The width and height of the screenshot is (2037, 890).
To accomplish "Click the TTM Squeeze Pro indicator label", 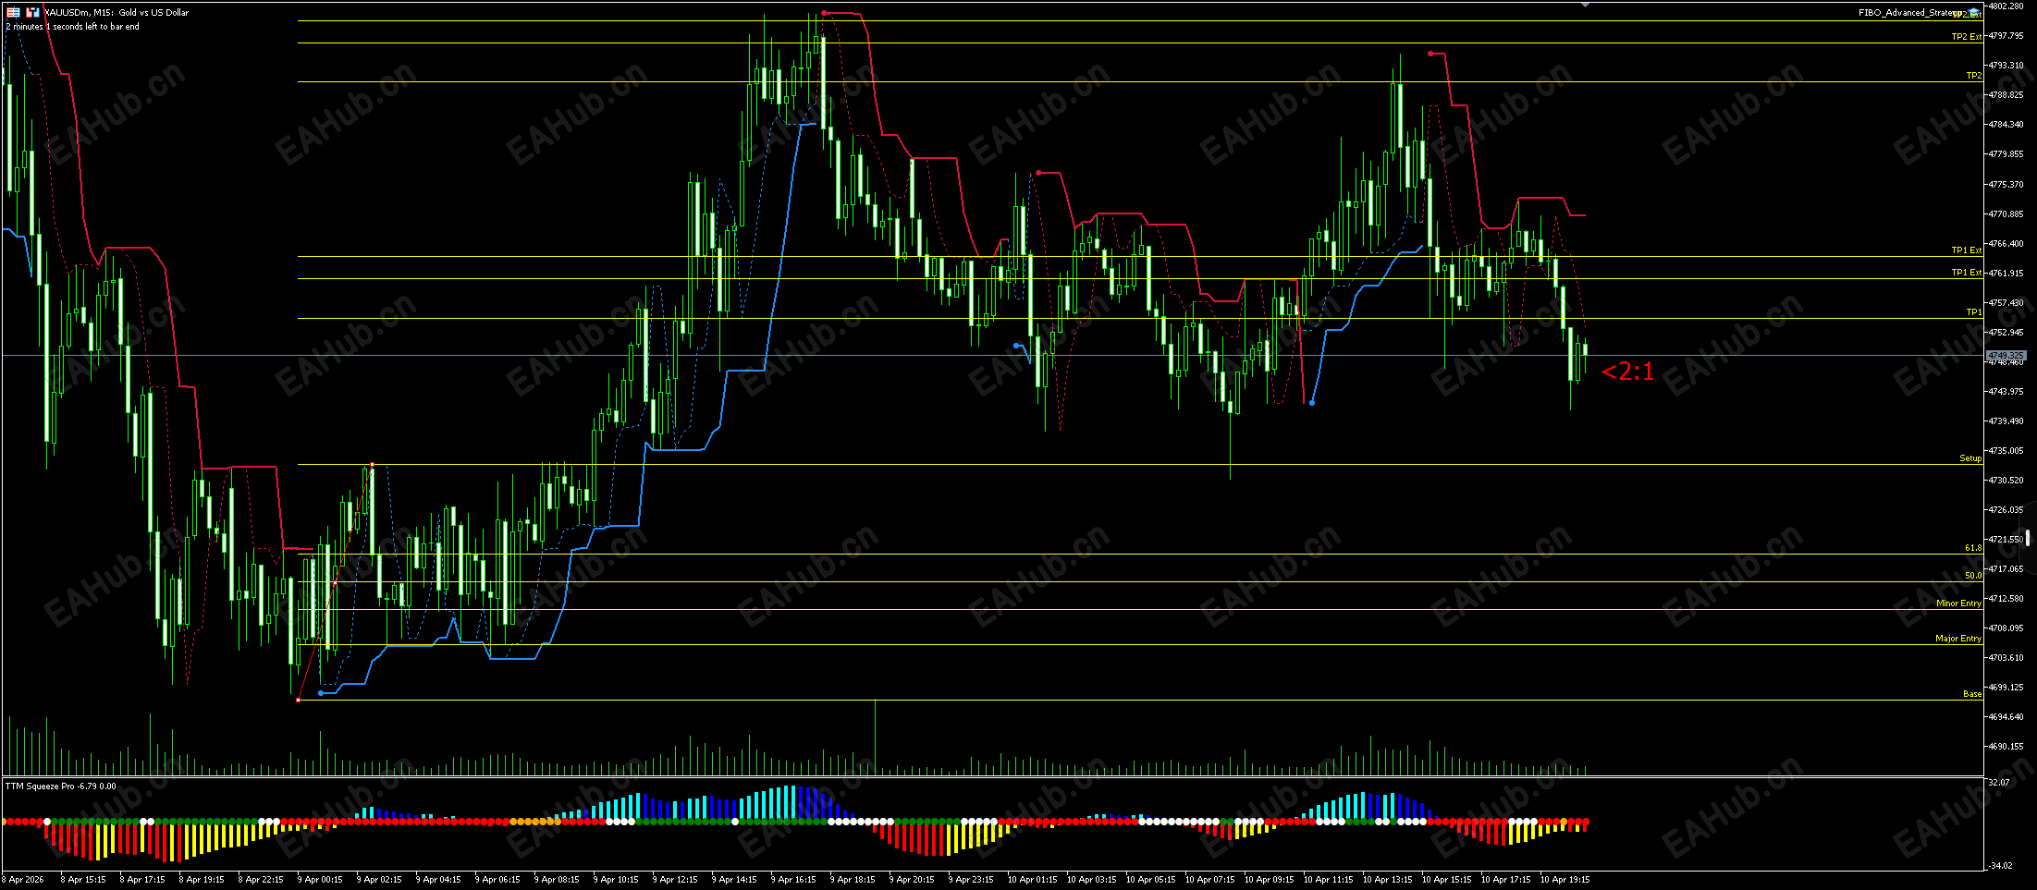I will click(61, 786).
